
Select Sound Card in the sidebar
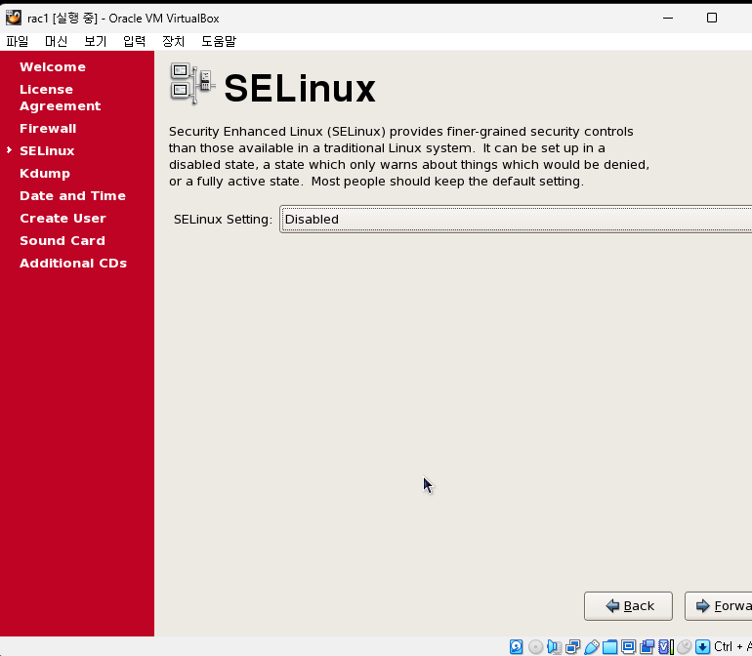coord(63,241)
